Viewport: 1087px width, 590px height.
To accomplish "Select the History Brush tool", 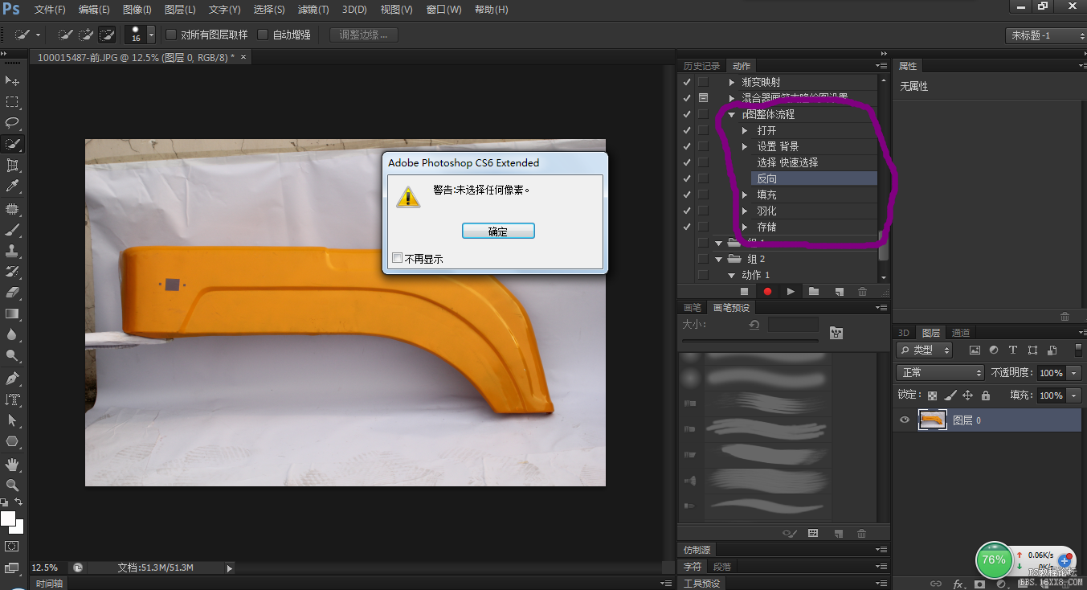I will [12, 272].
